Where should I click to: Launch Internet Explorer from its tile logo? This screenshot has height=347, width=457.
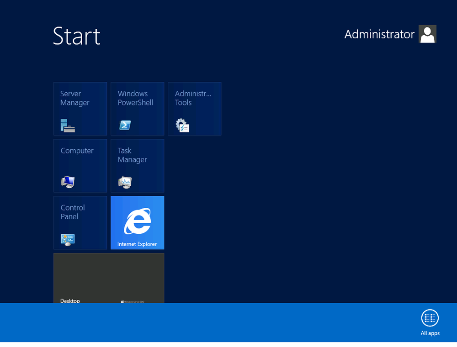(x=138, y=221)
